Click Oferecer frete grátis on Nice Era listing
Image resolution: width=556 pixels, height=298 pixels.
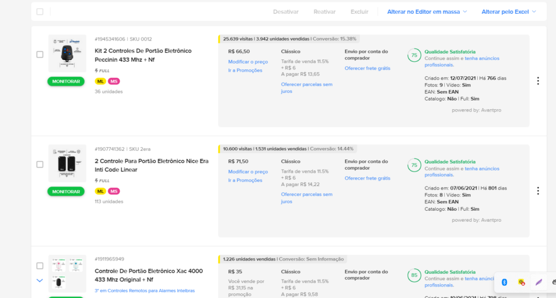tap(367, 178)
